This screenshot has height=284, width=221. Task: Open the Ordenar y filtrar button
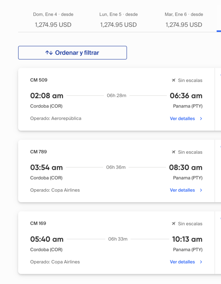[72, 53]
